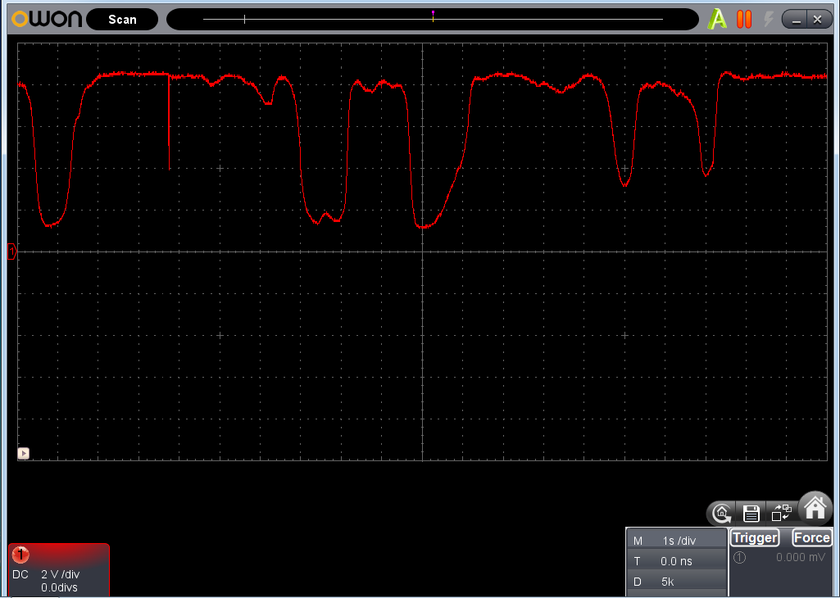Click the green Autoset 'A' icon
This screenshot has height=598, width=840.
point(718,19)
